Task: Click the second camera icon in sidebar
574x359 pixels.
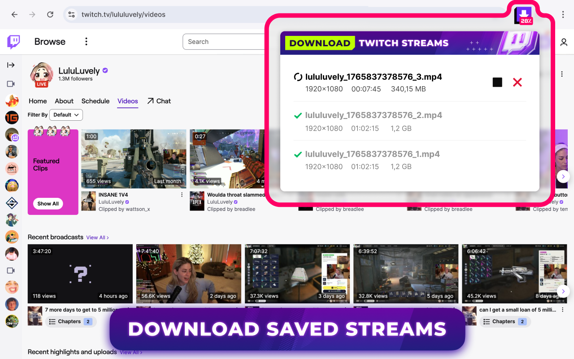Action: [11, 271]
